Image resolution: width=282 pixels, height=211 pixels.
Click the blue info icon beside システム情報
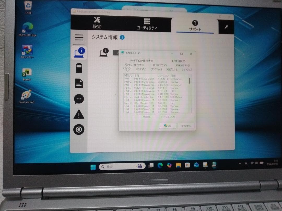122,37
